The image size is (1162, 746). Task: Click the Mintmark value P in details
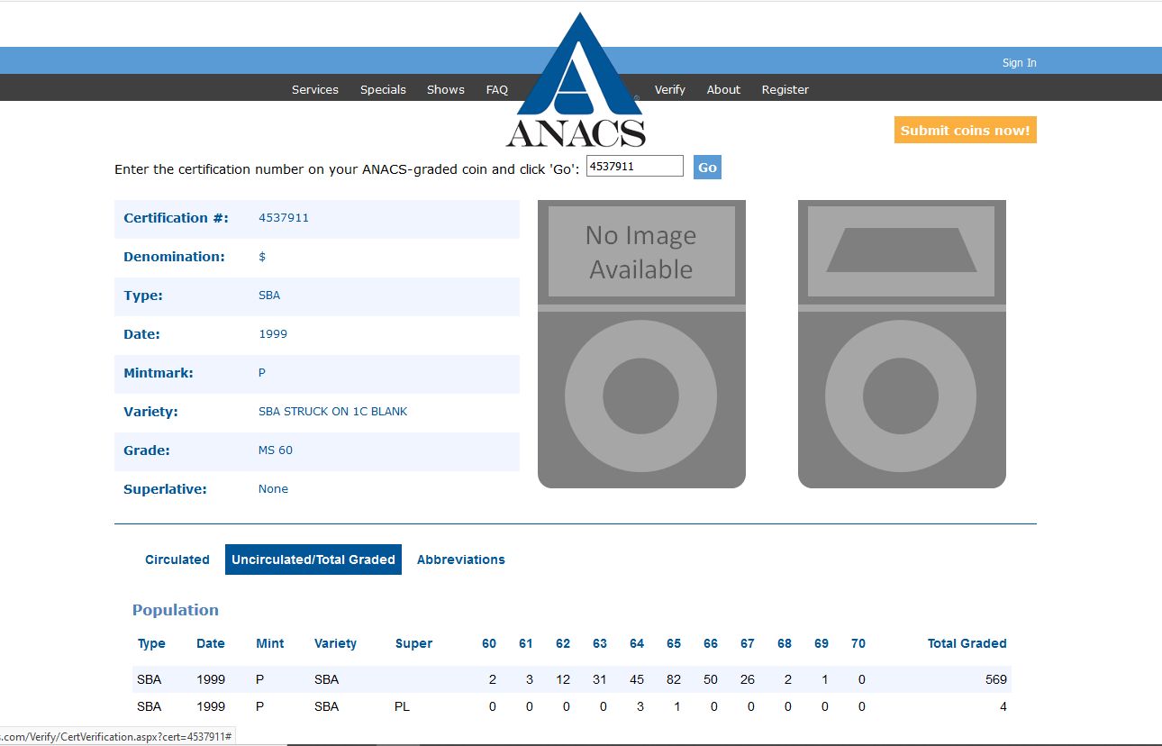tap(262, 372)
